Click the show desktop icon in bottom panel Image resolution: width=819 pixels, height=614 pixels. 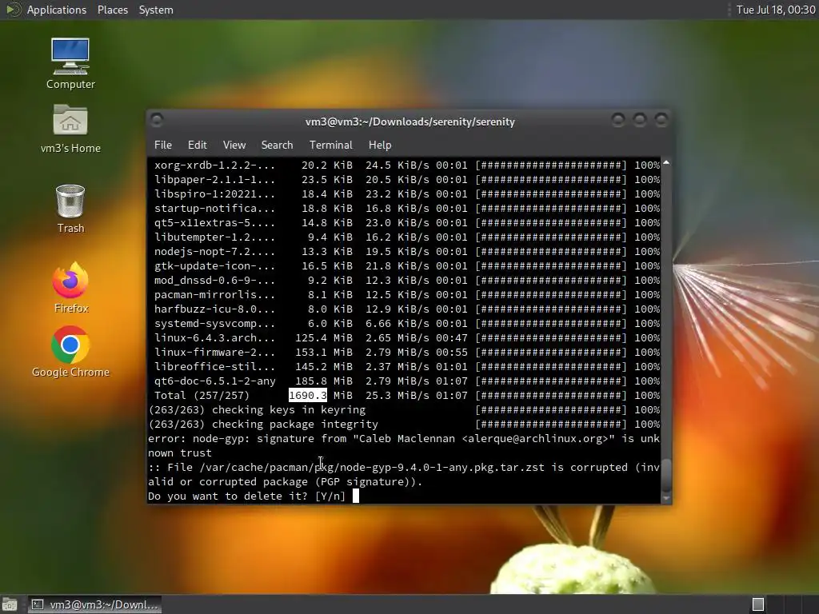click(9, 604)
